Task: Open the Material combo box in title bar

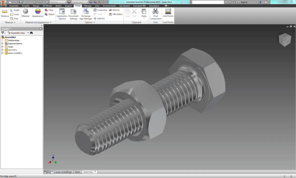Action: point(58,2)
